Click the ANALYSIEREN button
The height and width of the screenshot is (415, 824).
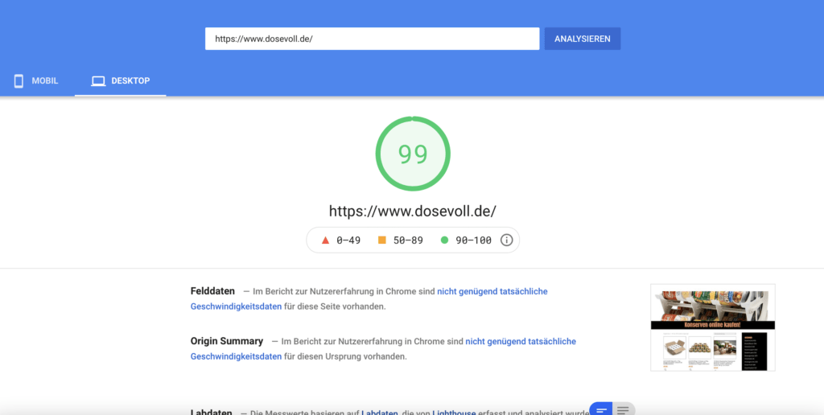coord(583,39)
